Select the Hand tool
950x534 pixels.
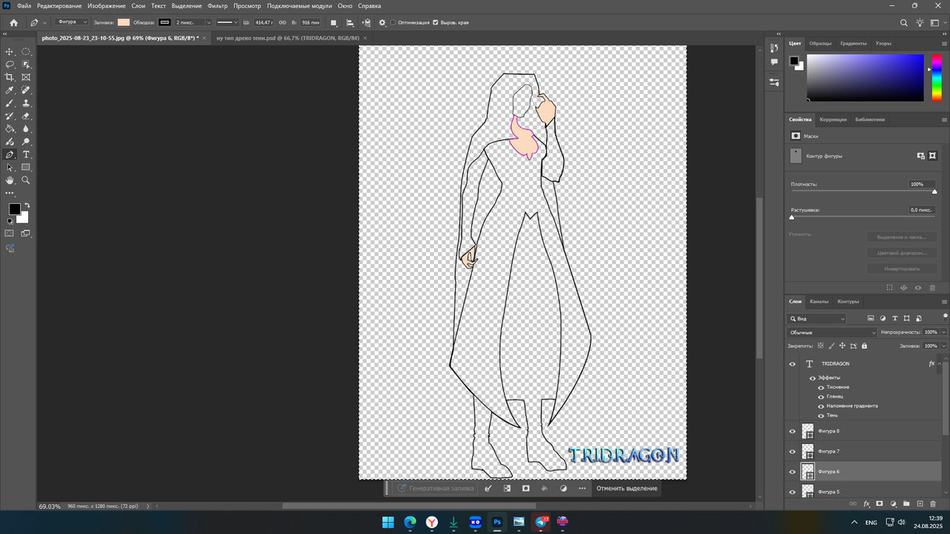point(10,180)
